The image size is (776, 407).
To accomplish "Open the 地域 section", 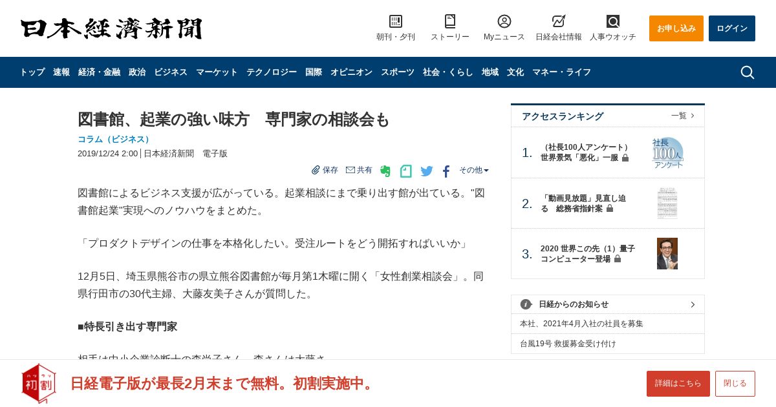I will pos(490,72).
